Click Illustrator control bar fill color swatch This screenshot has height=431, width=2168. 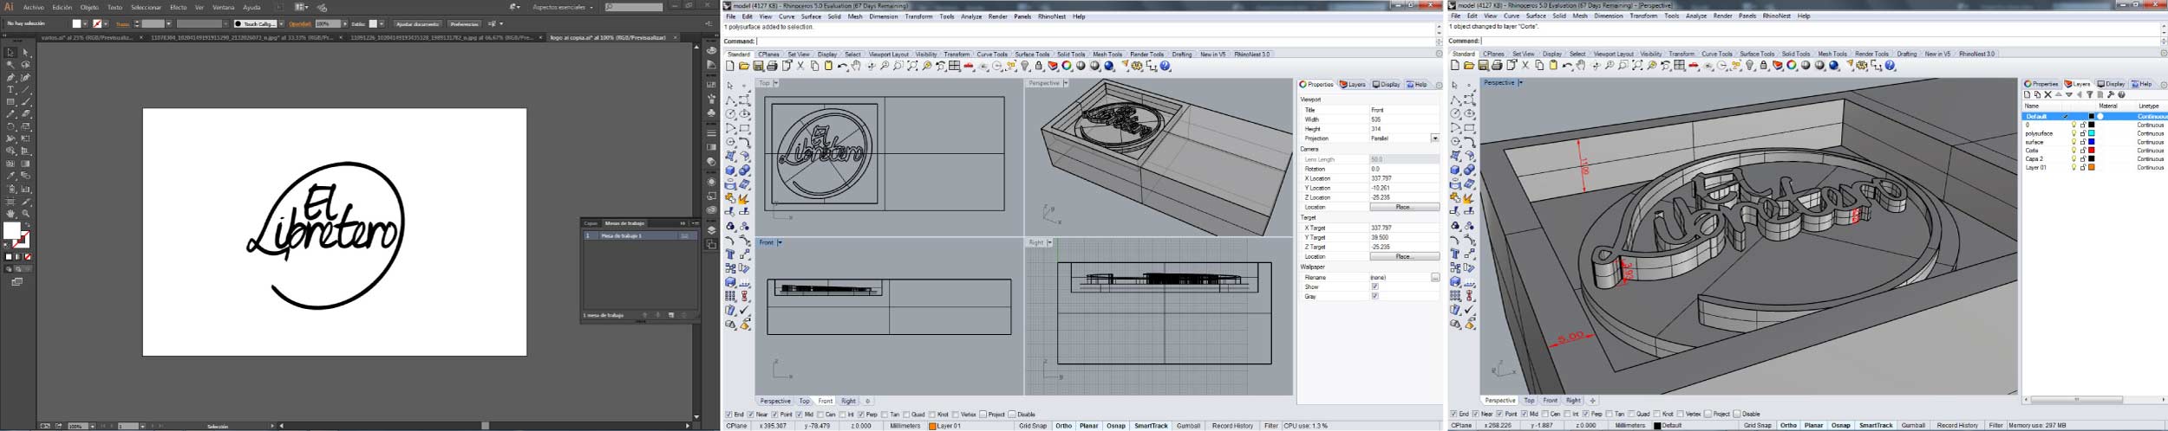(76, 23)
